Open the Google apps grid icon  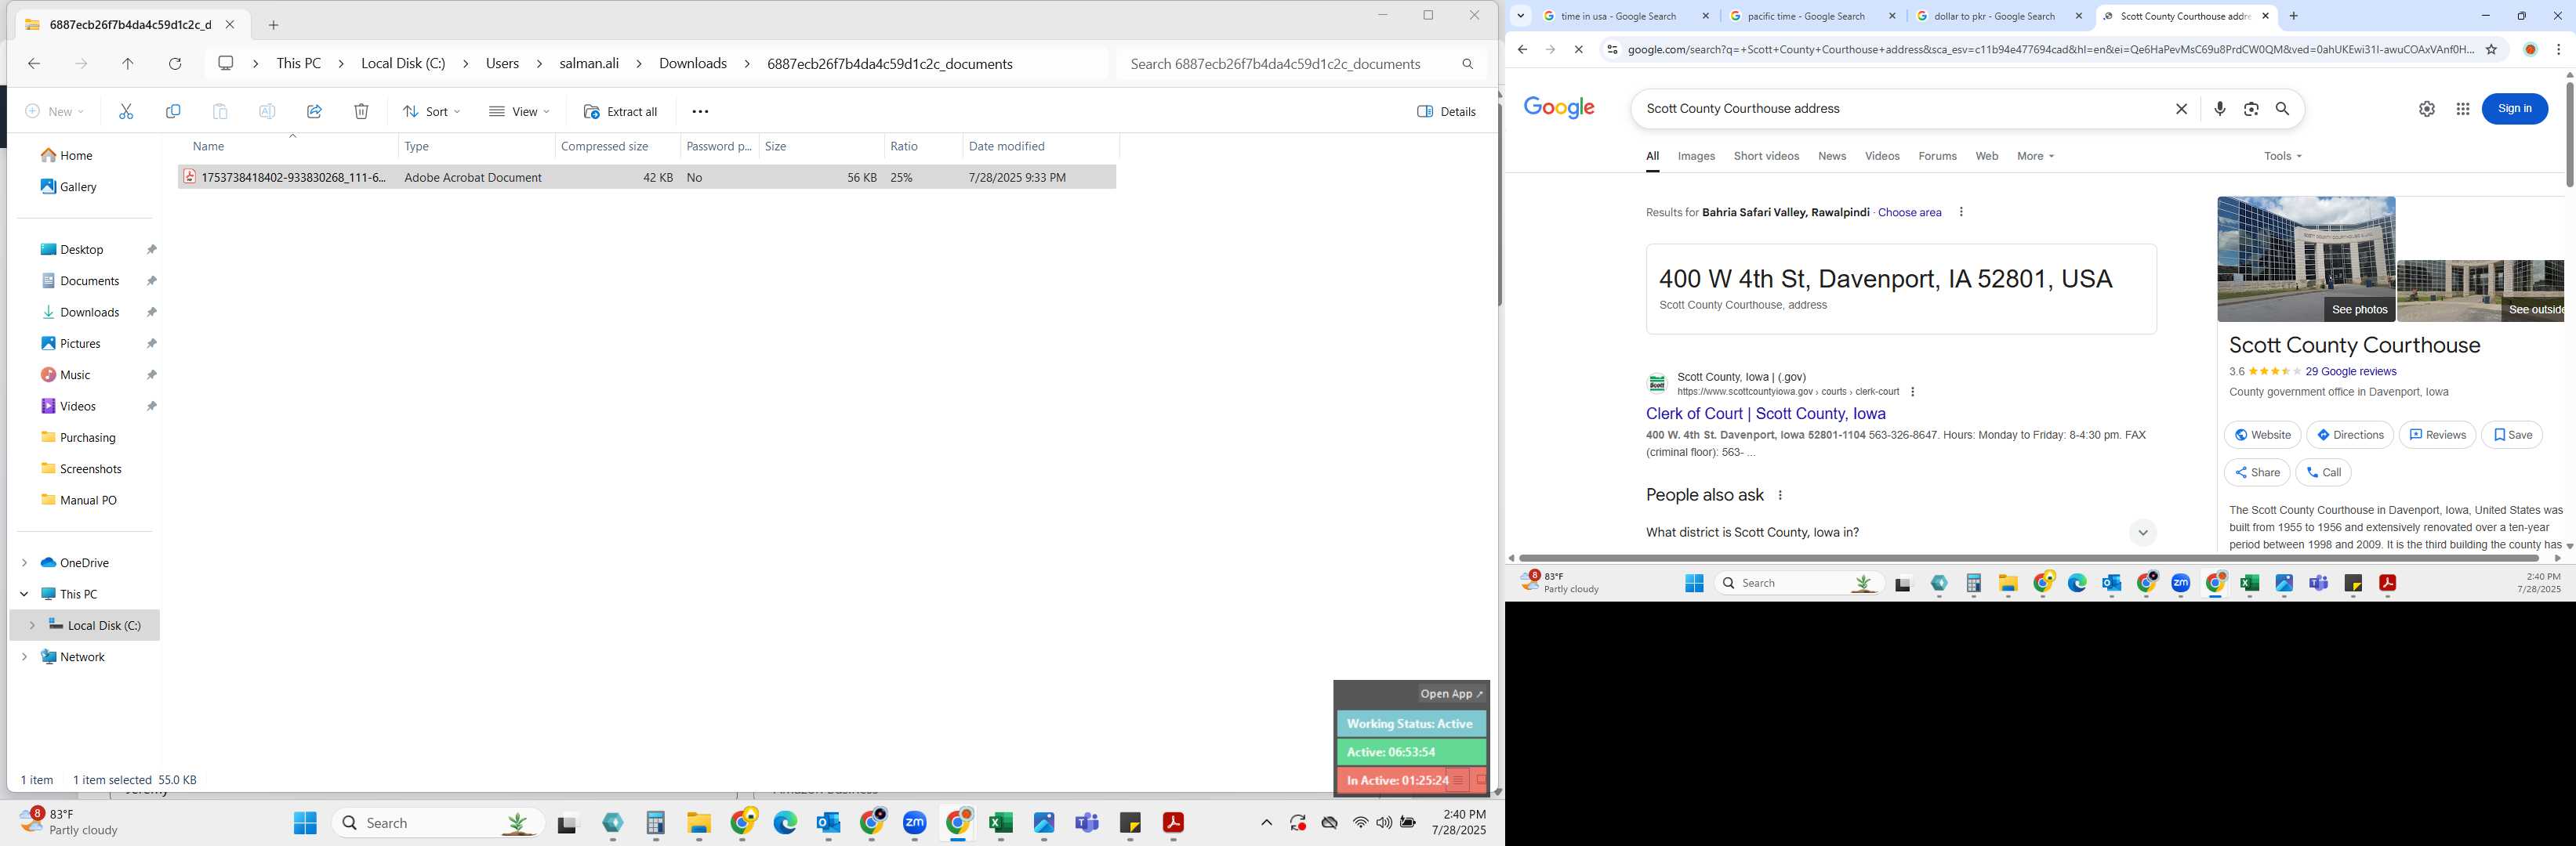click(x=2463, y=109)
